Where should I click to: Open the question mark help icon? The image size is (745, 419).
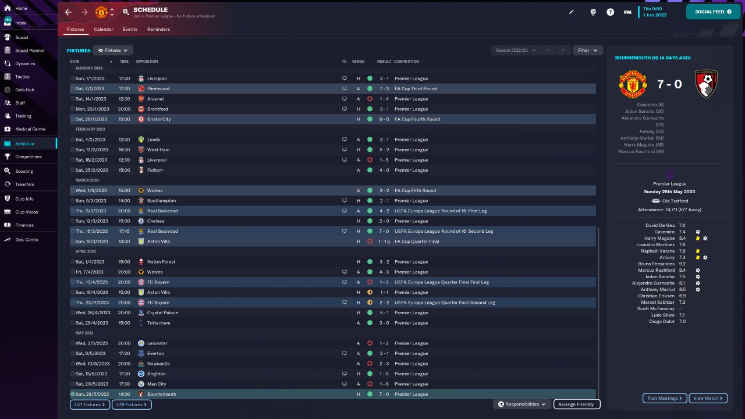[610, 12]
